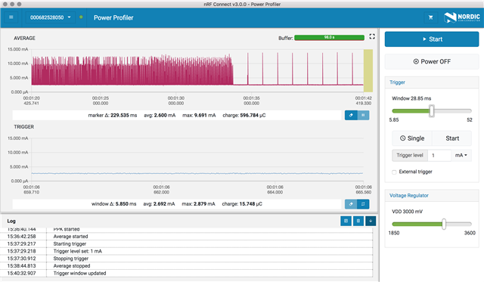Open the hamburger main menu

tap(11, 17)
